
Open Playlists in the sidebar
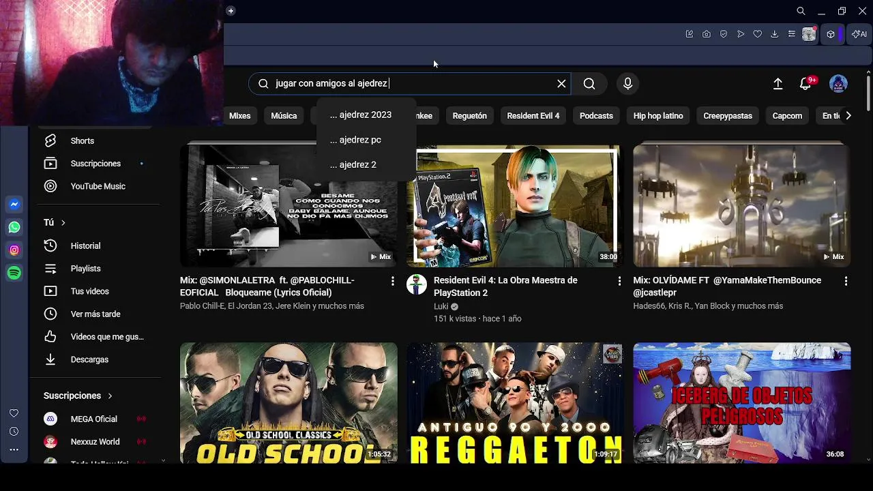[x=95, y=269]
